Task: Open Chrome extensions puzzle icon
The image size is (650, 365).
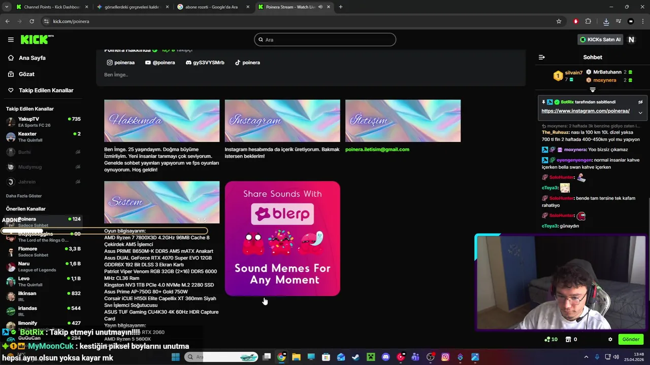Action: click(588, 21)
